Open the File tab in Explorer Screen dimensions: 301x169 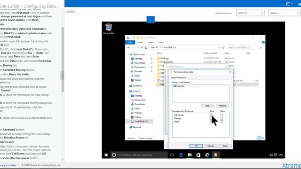point(130,42)
